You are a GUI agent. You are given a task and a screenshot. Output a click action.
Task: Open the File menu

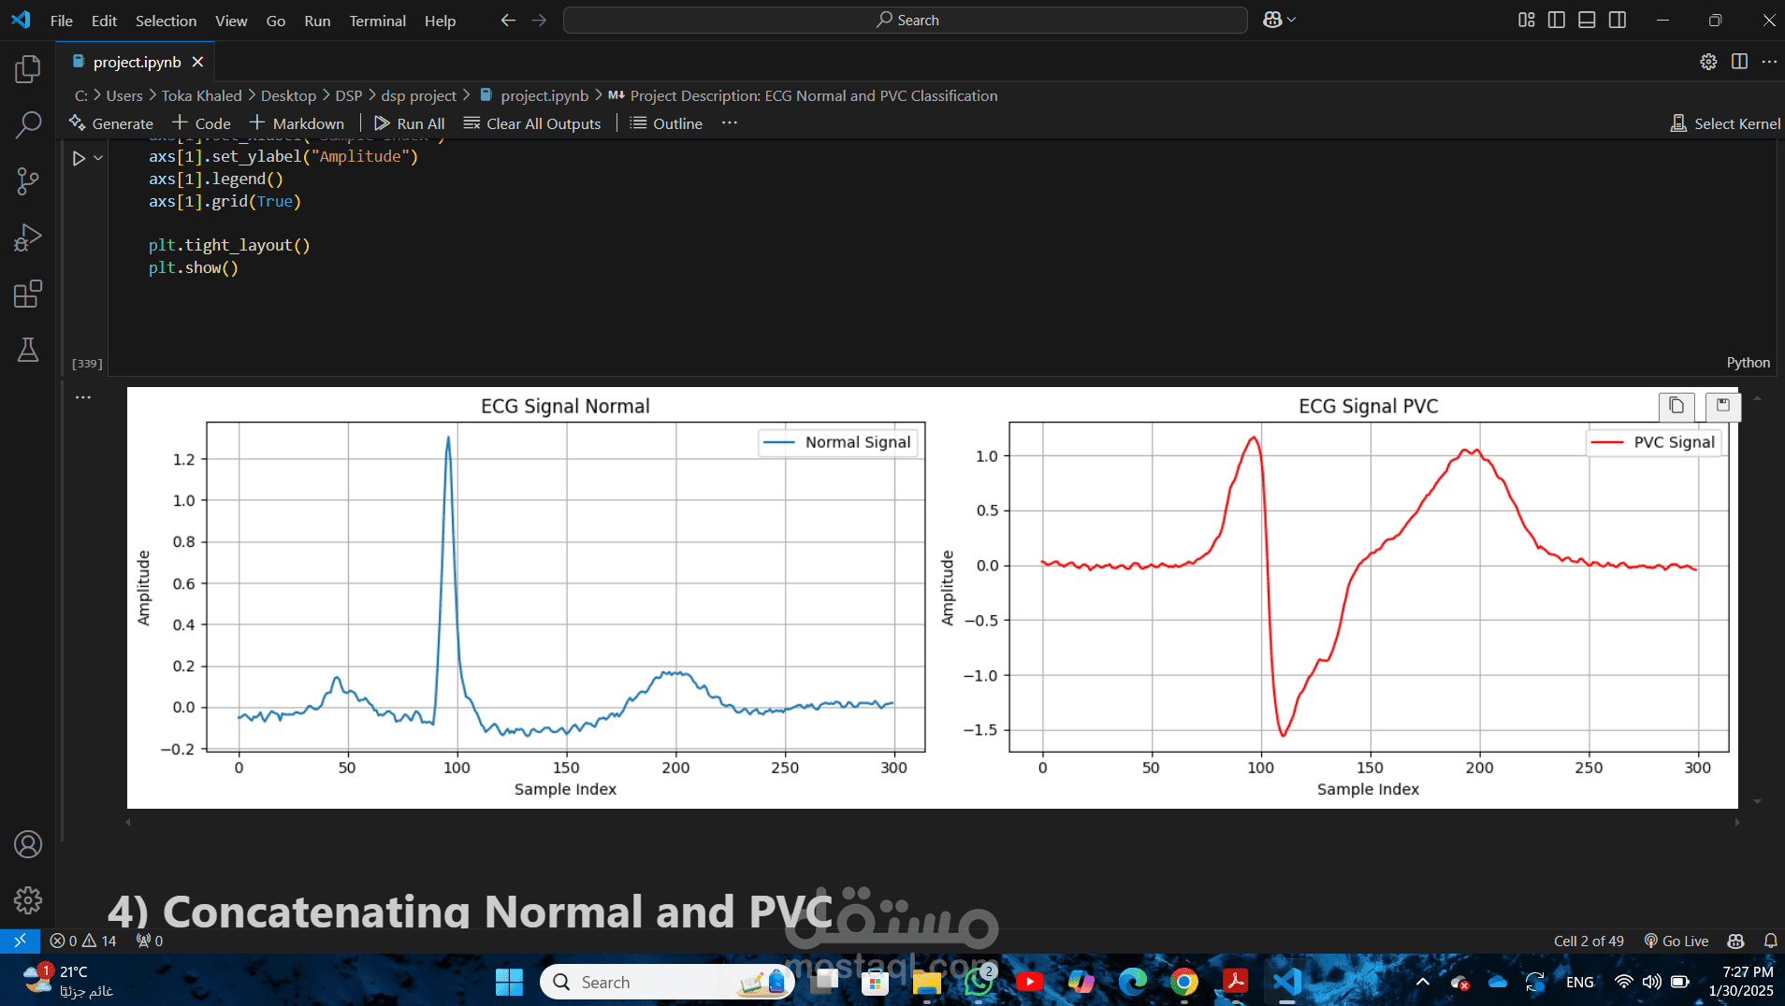tap(62, 21)
